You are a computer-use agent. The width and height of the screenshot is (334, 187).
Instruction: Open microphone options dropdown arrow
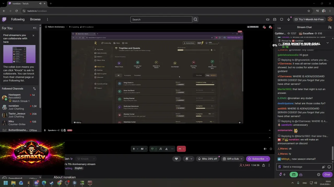(137, 149)
